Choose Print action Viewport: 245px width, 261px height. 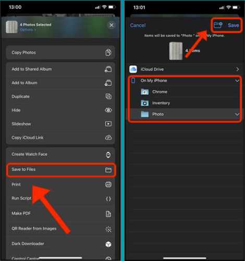pyautogui.click(x=60, y=184)
